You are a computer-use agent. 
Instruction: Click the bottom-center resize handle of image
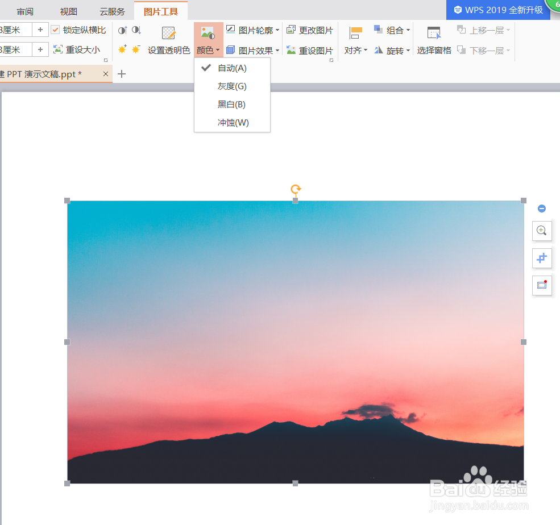coord(296,484)
